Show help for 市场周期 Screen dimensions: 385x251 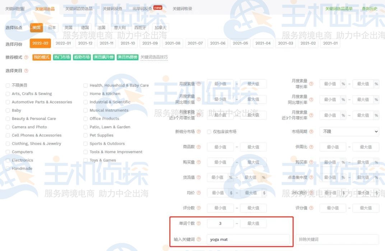pyautogui.click(x=311, y=132)
